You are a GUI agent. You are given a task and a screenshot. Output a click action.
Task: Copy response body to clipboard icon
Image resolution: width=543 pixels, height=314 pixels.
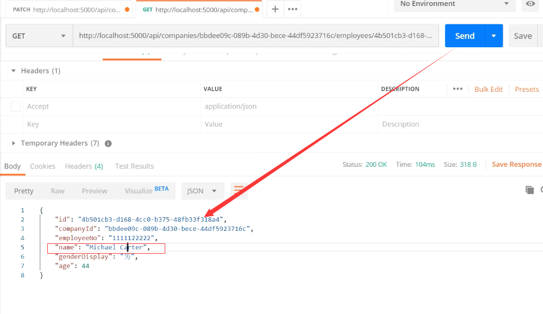pyautogui.click(x=529, y=190)
